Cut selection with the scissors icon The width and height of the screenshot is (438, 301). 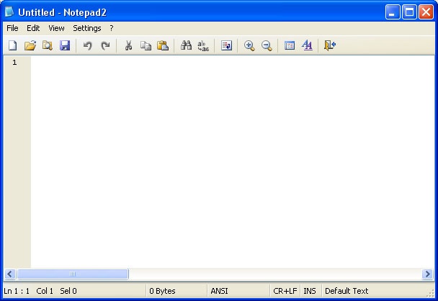pos(128,45)
